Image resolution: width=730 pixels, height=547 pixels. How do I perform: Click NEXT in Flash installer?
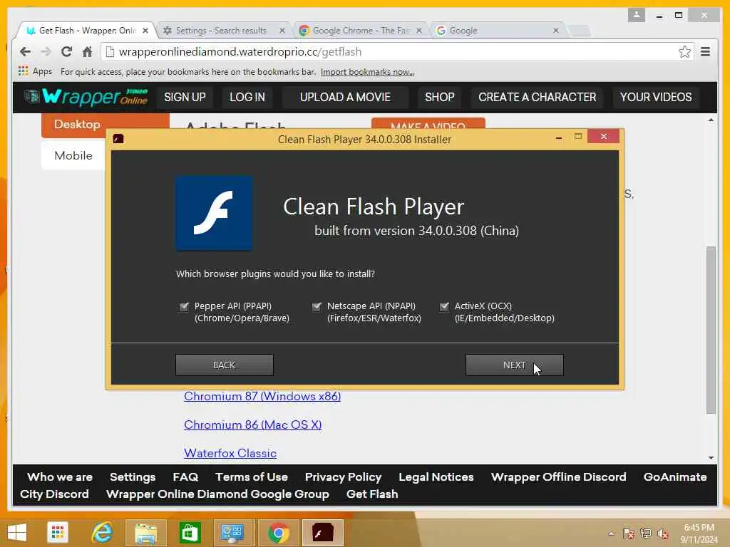[x=515, y=365]
